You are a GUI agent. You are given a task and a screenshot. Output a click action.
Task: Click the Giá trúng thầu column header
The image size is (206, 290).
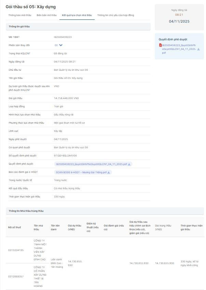tap(163, 227)
